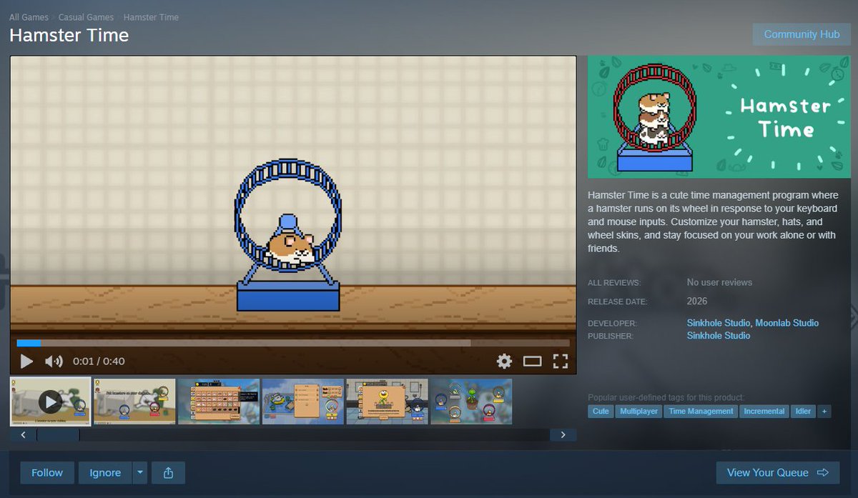Open the Incremental tag
This screenshot has height=498, width=858.
(764, 412)
